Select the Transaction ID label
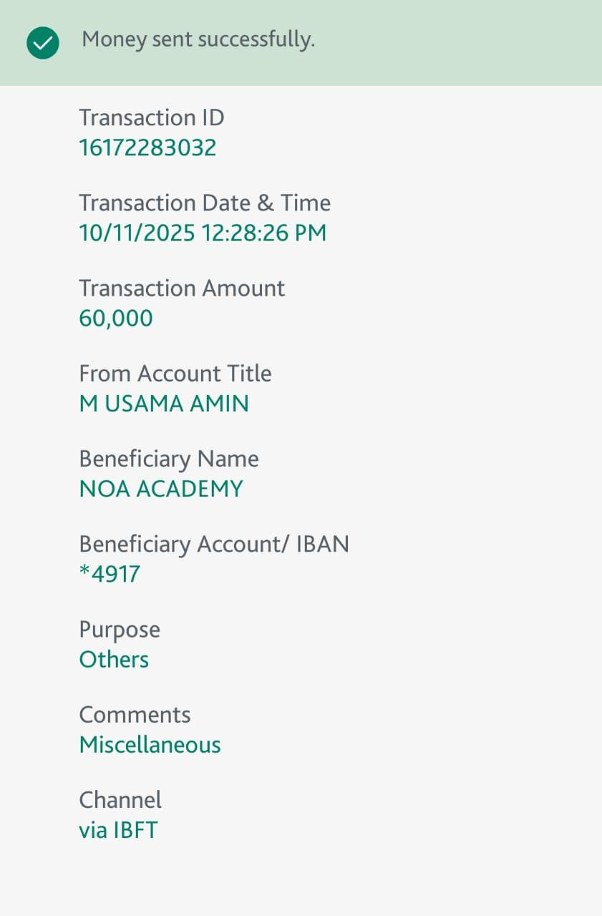This screenshot has width=602, height=916. point(151,117)
